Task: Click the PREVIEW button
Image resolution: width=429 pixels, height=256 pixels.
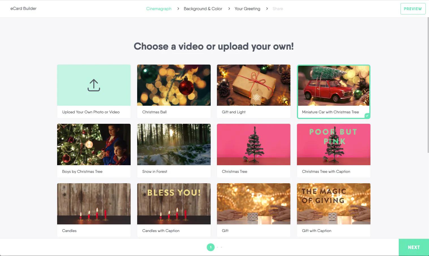Action: 413,9
